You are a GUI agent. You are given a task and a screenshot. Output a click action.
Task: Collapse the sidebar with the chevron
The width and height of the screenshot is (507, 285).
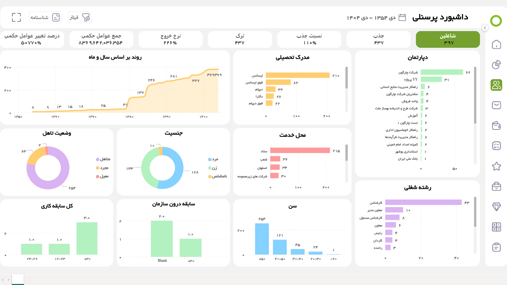pyautogui.click(x=485, y=28)
